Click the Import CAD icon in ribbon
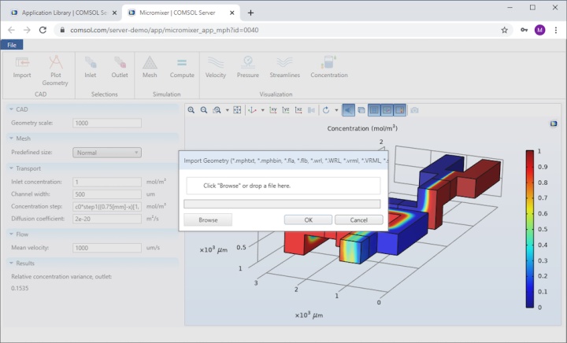The height and width of the screenshot is (343, 567). [22, 62]
